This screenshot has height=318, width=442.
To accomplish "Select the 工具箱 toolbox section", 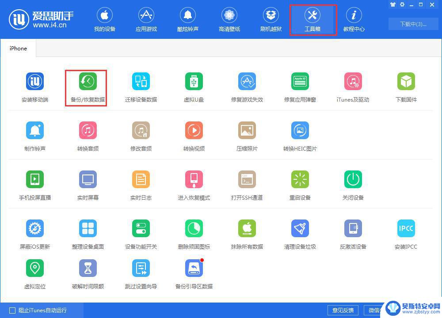I will coord(312,20).
